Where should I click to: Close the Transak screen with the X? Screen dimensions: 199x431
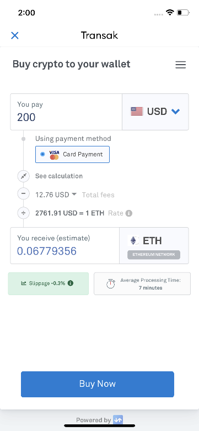[15, 35]
